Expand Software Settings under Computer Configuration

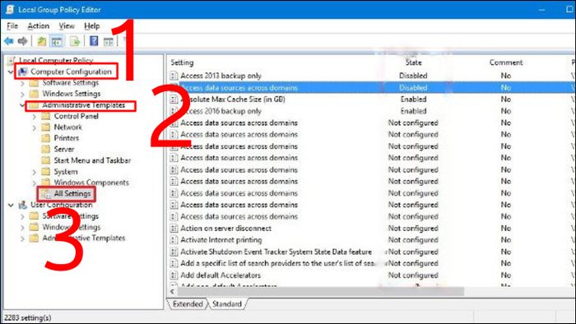22,83
